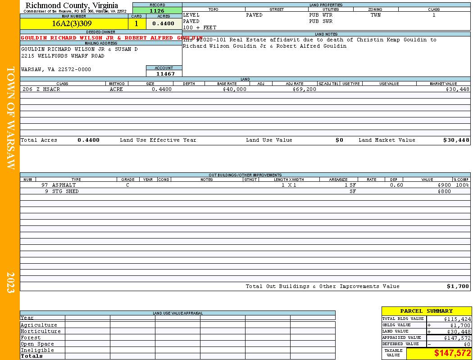The height and width of the screenshot is (360, 473).
Task: Click the PARCEL SUMMARY header
Action: point(426,311)
